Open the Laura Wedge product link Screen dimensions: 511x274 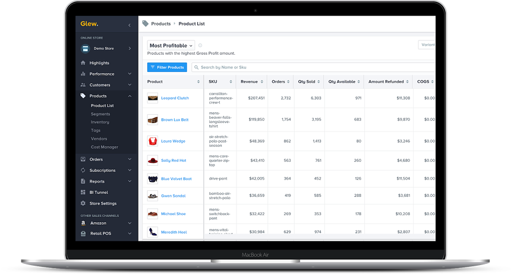pyautogui.click(x=173, y=141)
